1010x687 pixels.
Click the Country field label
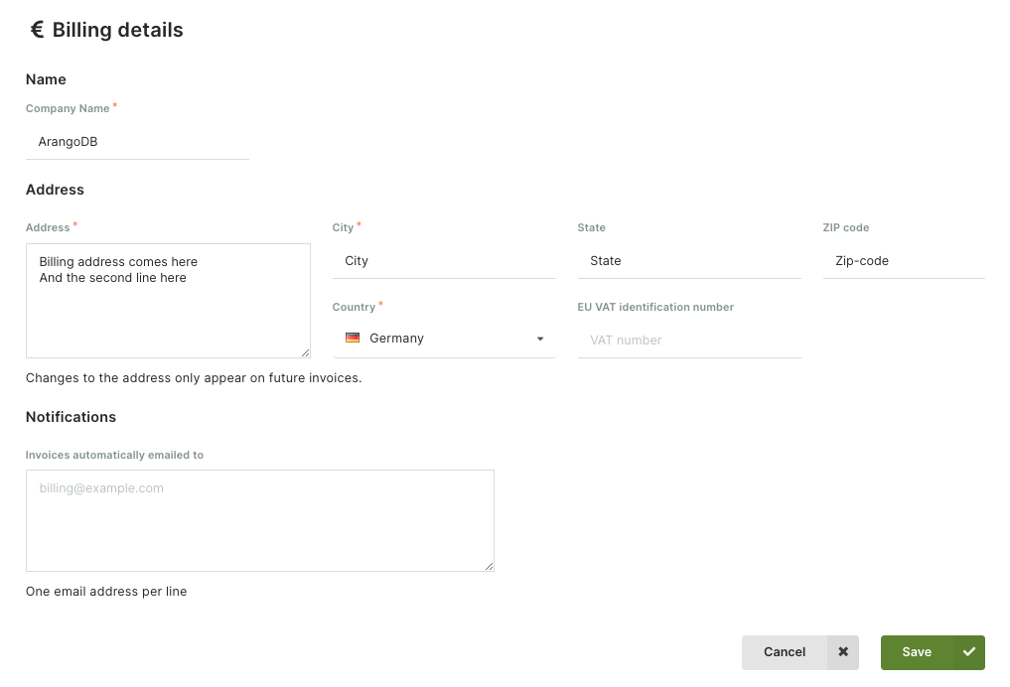[x=354, y=307]
